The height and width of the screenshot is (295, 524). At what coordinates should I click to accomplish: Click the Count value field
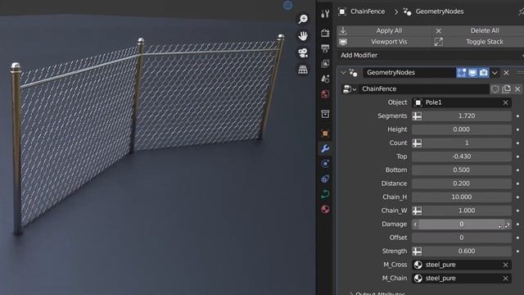467,143
